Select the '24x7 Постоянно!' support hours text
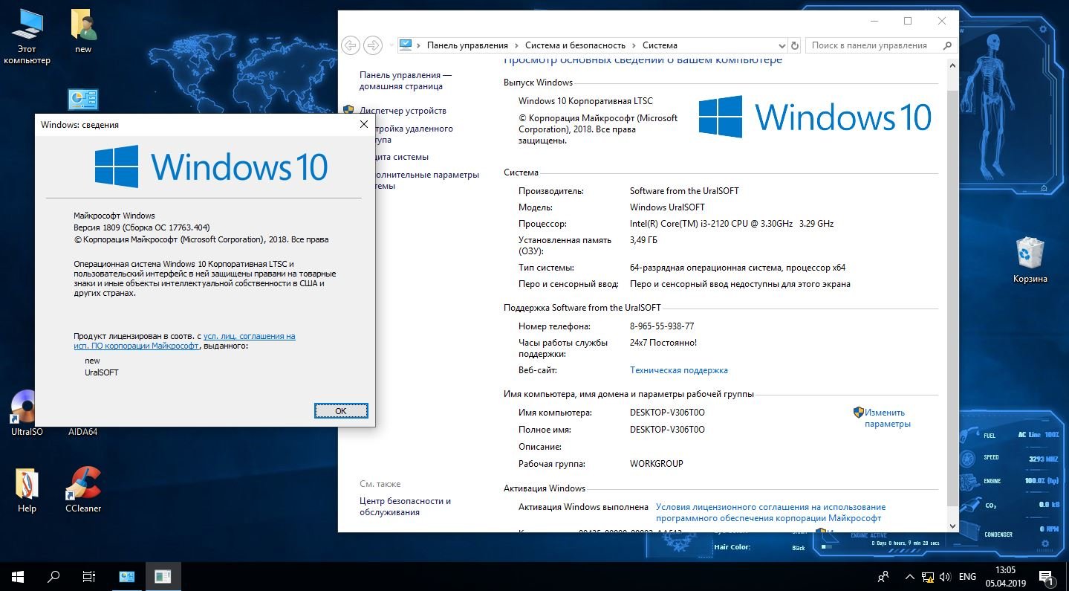Screen dimensions: 1069x591 click(663, 343)
